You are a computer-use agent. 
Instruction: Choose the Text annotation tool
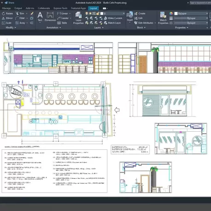coord(40,17)
